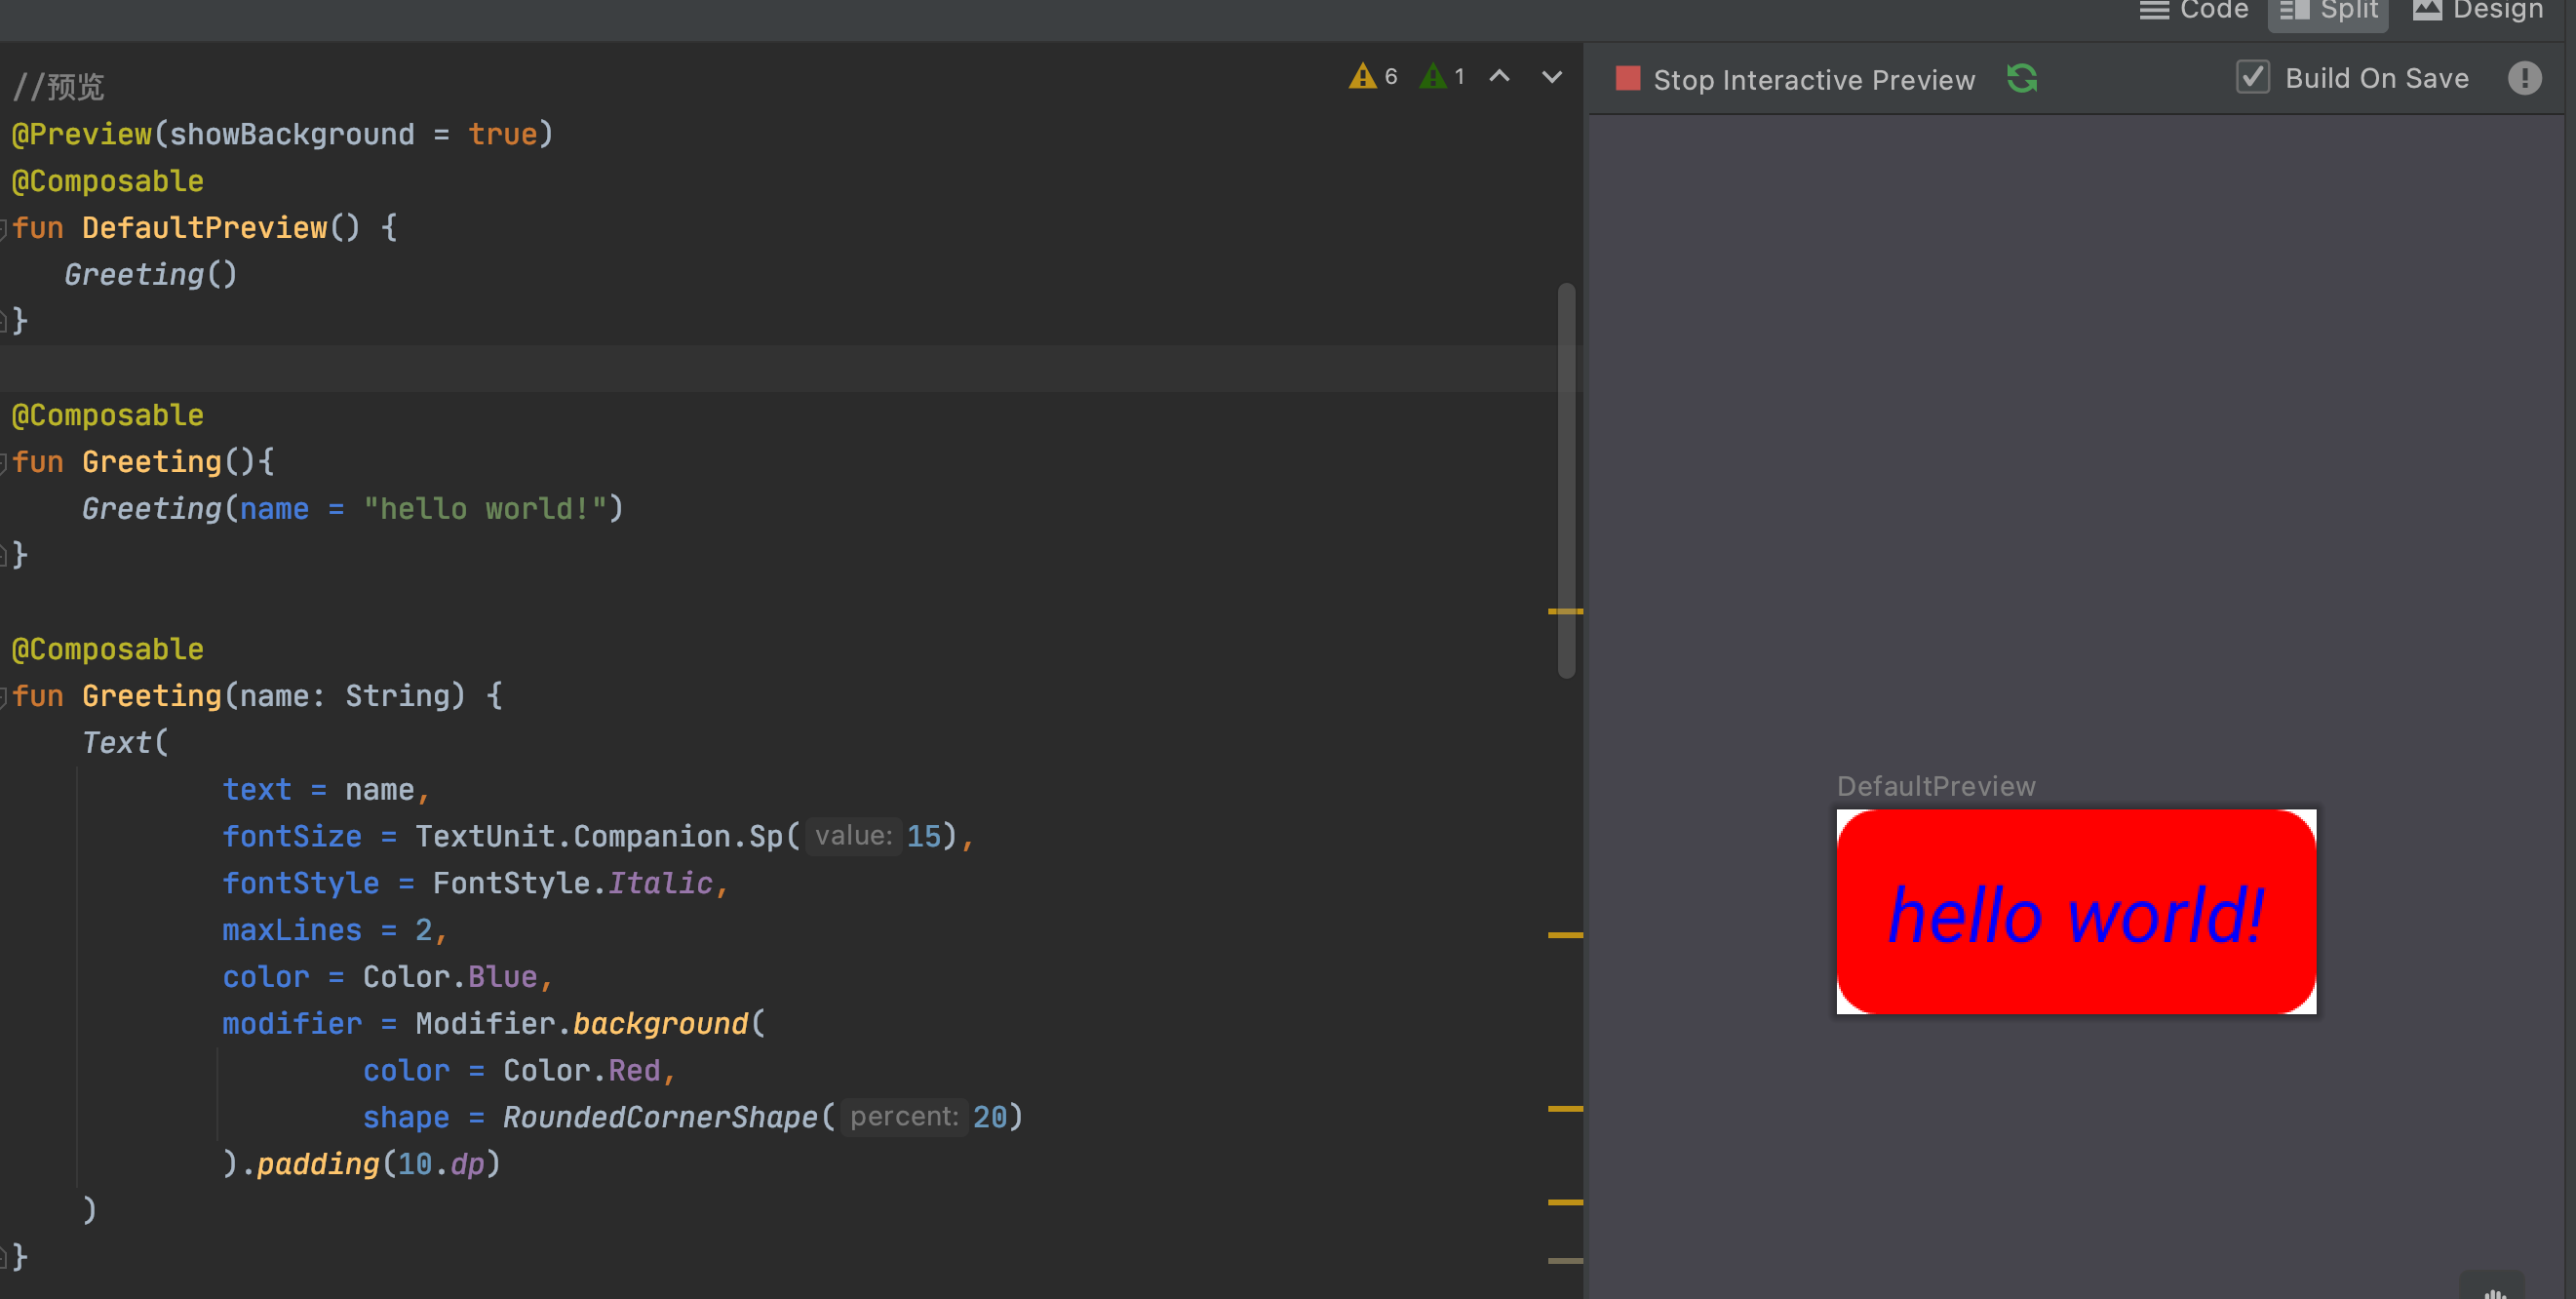Fold the Greeting(name: String) function
The image size is (2576, 1299).
(x=3, y=697)
